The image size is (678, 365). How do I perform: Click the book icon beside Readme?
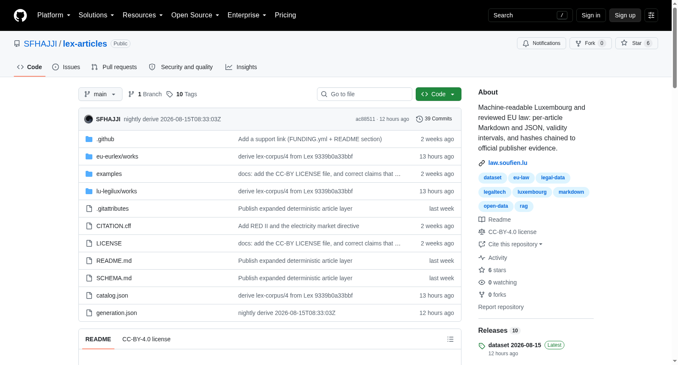coord(482,220)
